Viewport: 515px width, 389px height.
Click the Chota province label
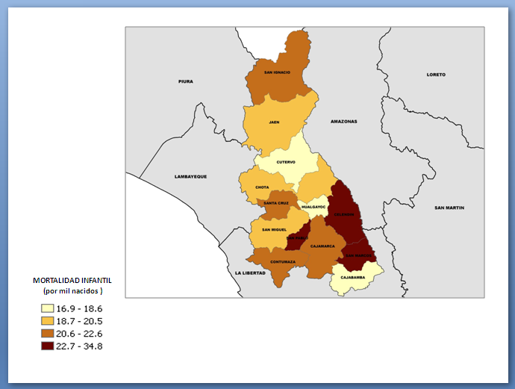262,187
